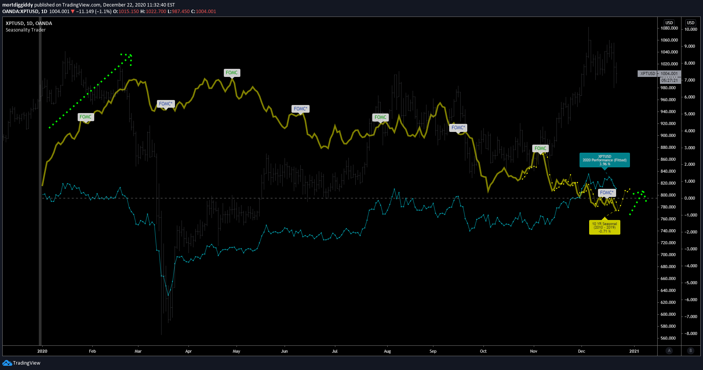Toggle the 'B' scale button on right axis
The width and height of the screenshot is (703, 370).
click(x=691, y=351)
